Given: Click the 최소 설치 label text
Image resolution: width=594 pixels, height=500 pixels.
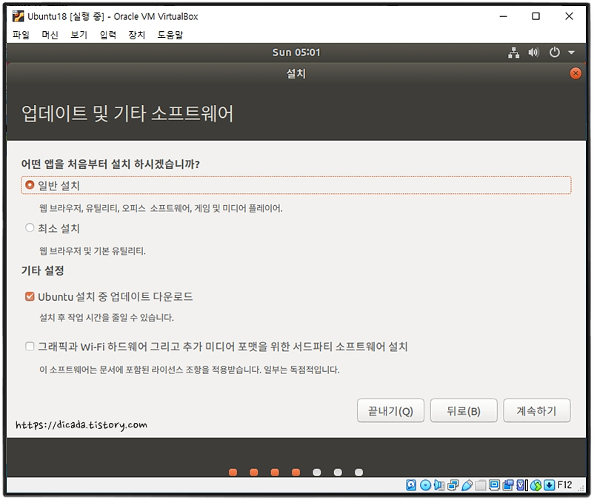Looking at the screenshot, I should tap(59, 228).
